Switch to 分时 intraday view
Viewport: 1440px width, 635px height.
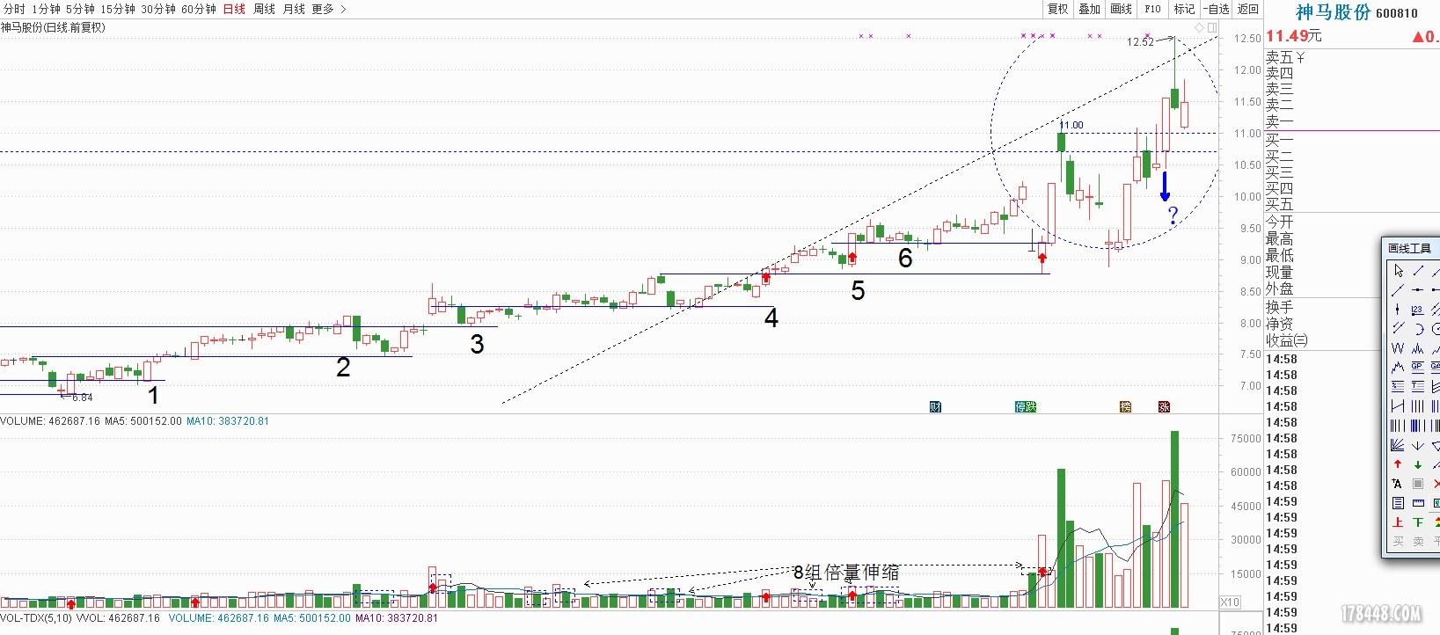(14, 9)
